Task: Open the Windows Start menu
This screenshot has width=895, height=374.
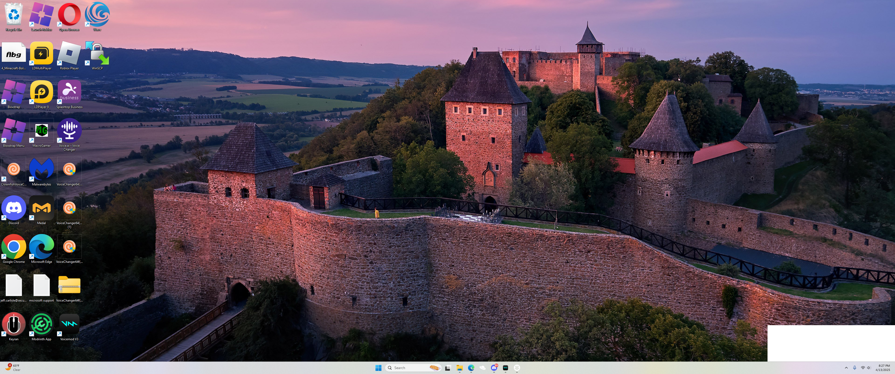Action: (378, 368)
